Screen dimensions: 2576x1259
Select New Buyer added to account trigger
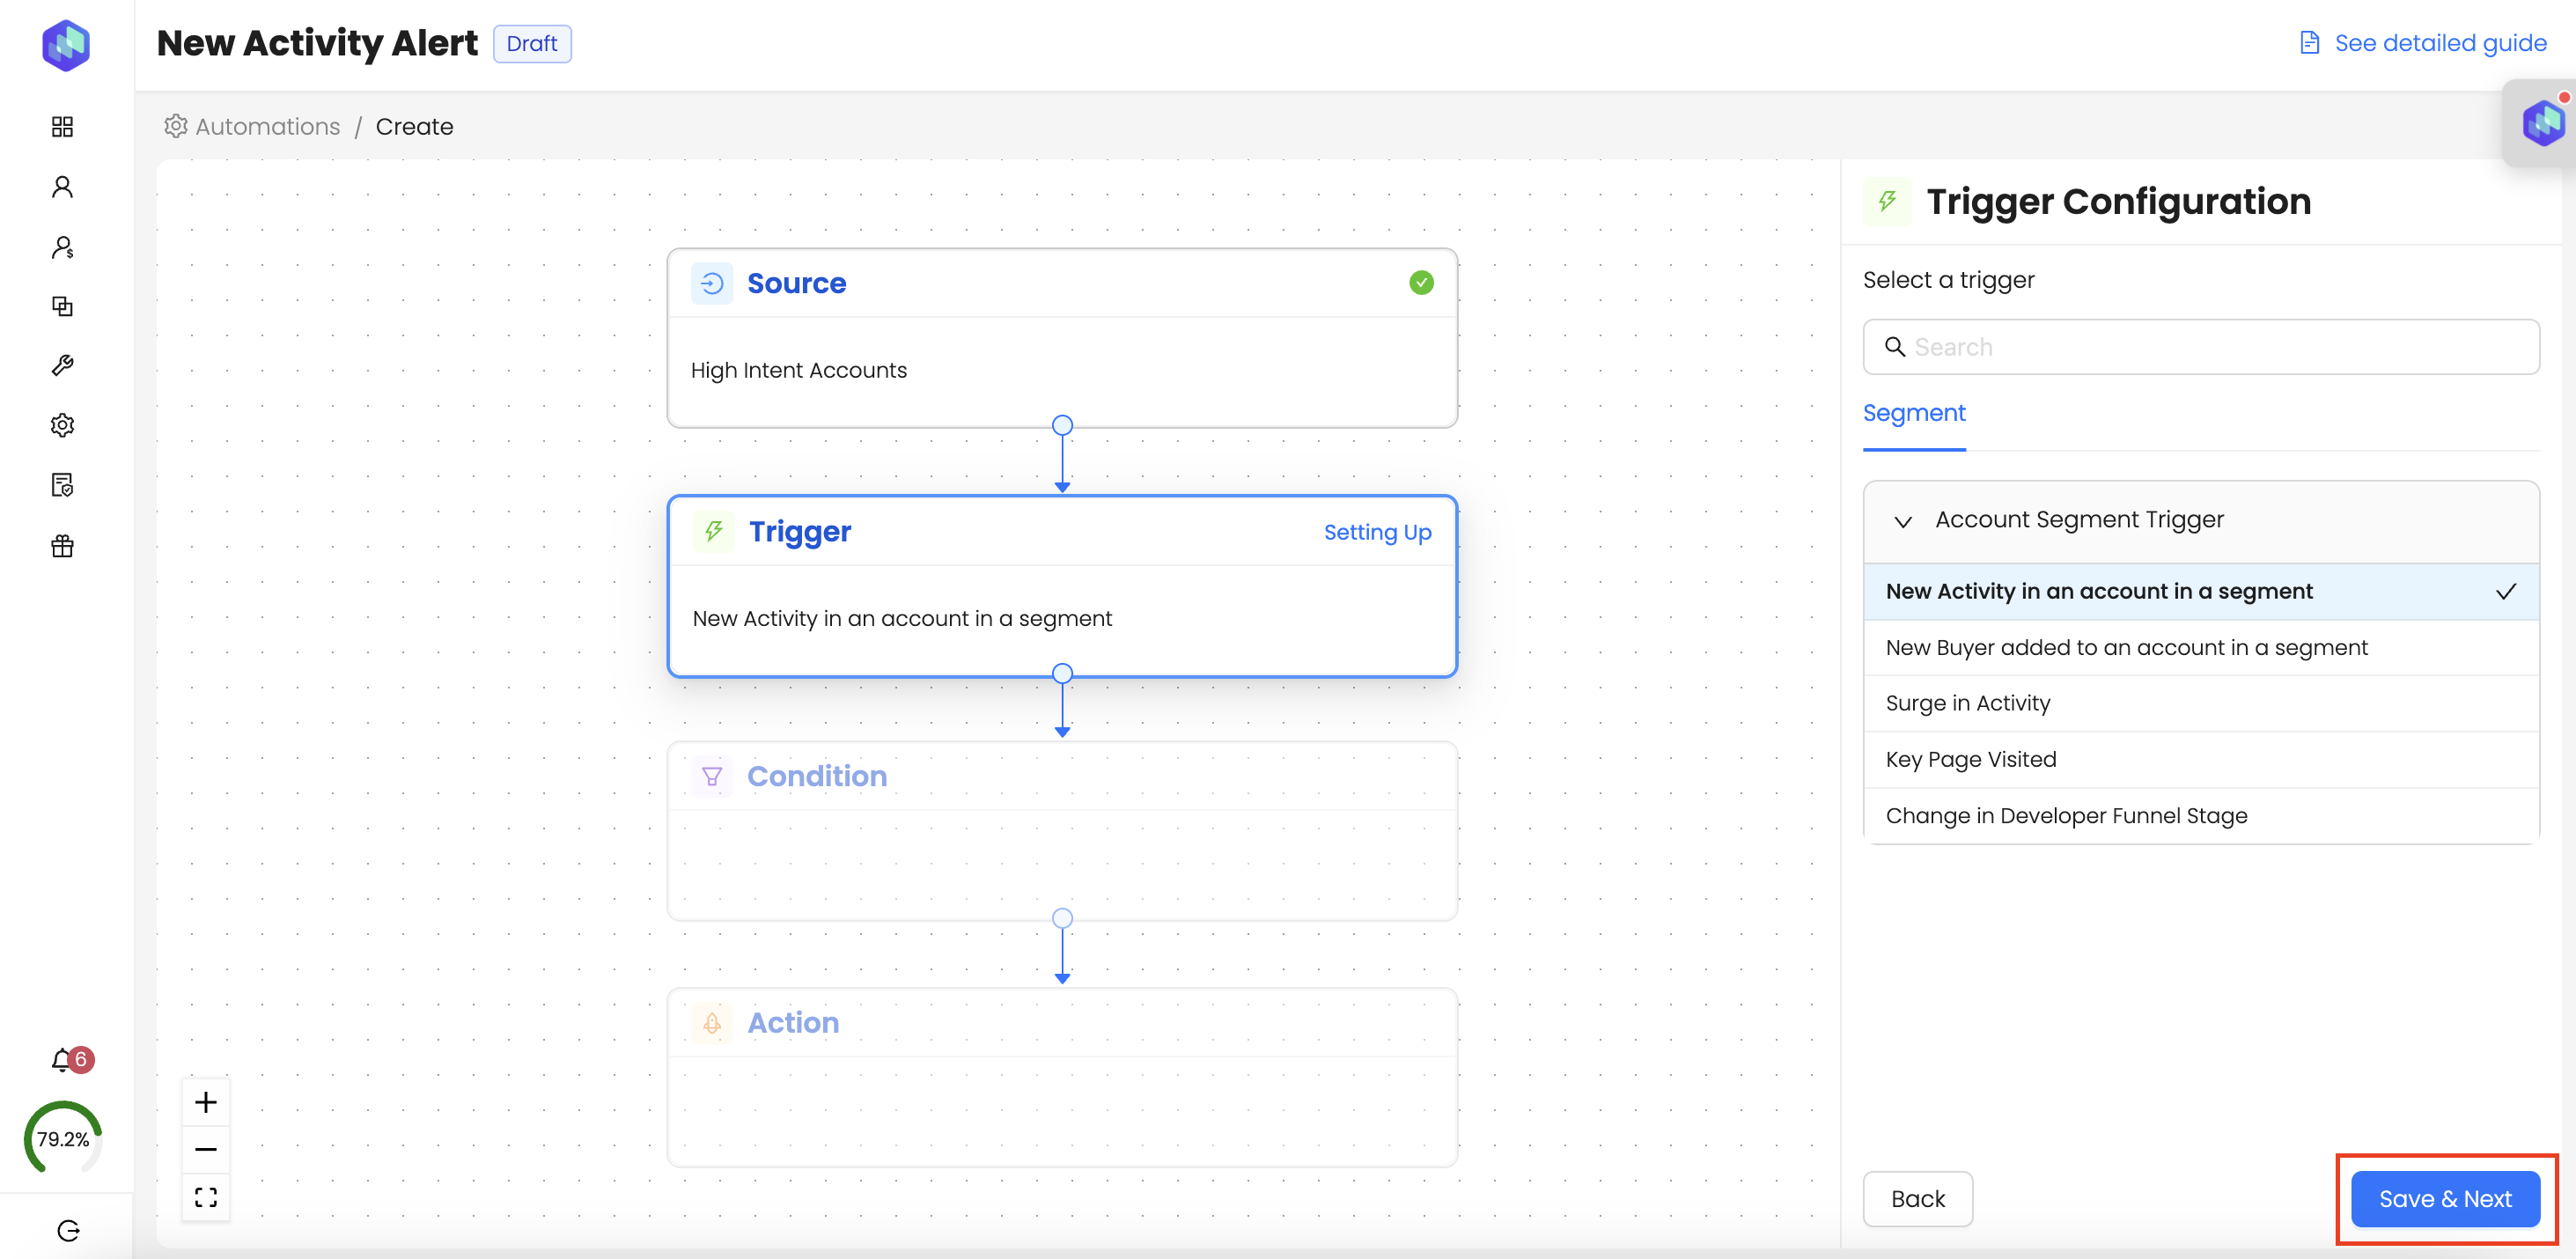(x=2126, y=647)
